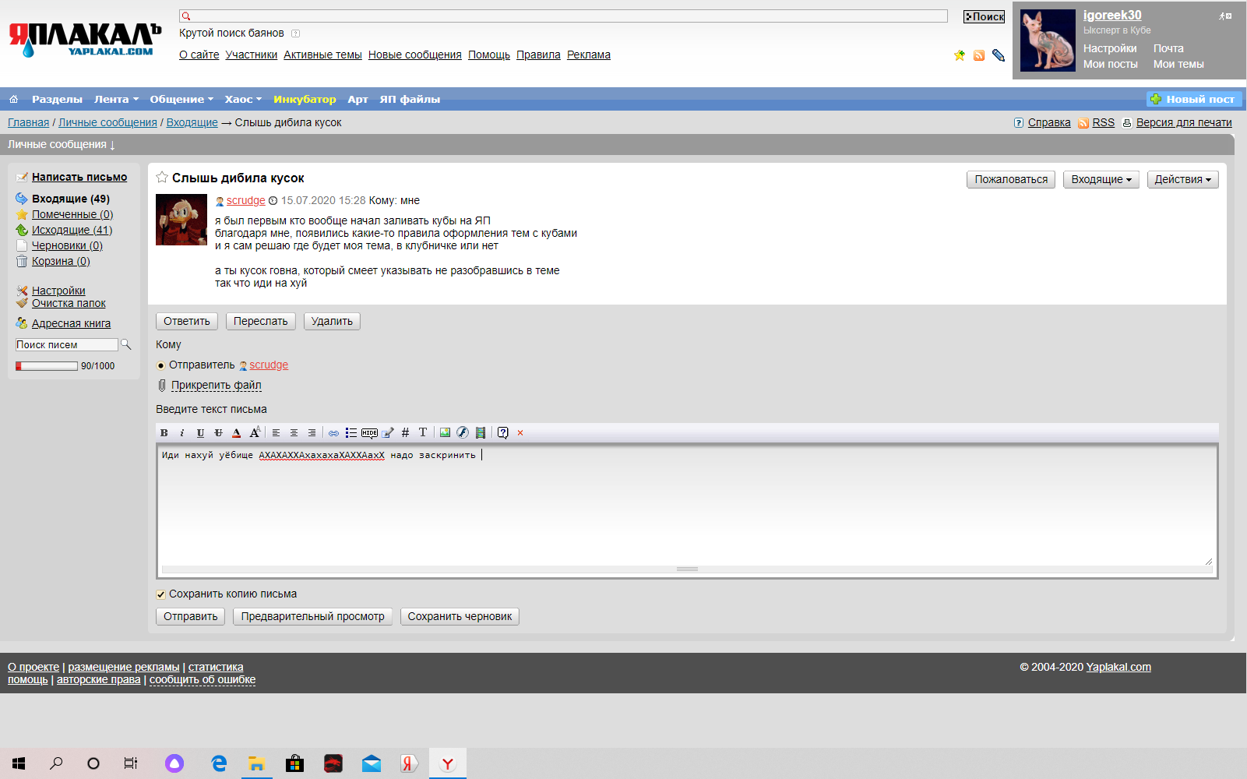The image size is (1247, 779).
Task: Apply italic formatting in the editor toolbar
Action: click(181, 433)
